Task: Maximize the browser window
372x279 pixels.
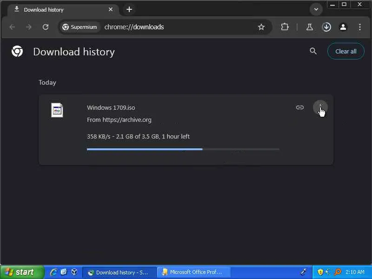Action: point(344,5)
